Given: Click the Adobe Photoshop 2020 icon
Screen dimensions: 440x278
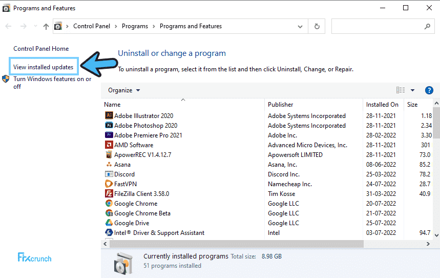Looking at the screenshot, I should tap(109, 125).
